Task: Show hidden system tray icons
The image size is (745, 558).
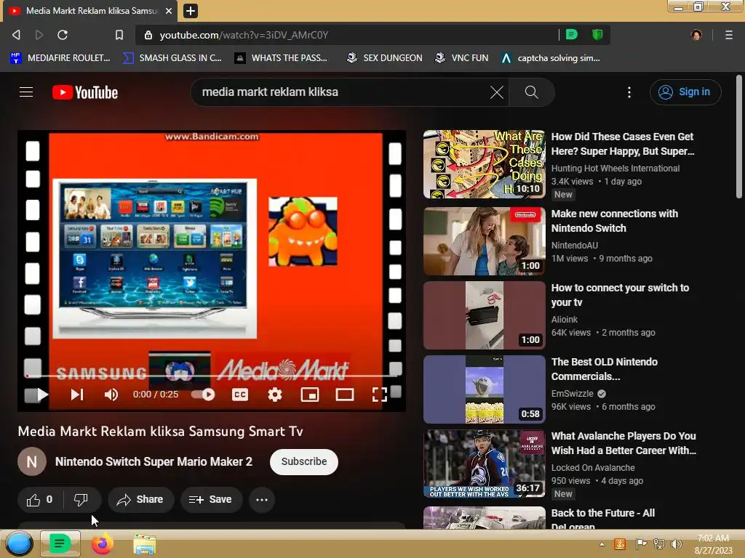Action: click(602, 544)
